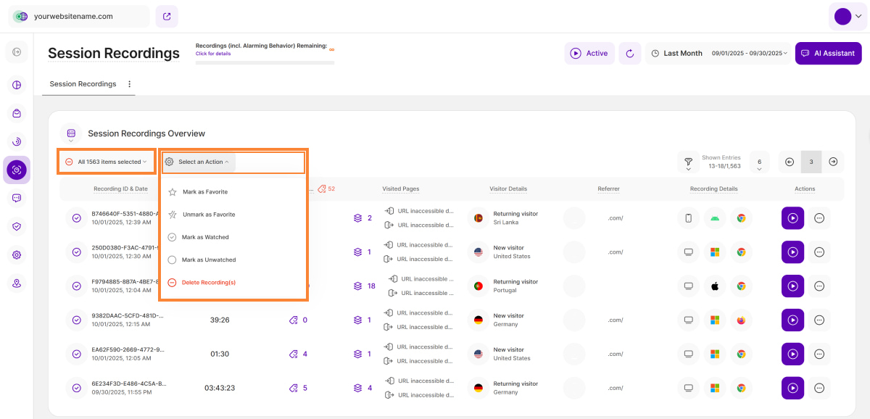Play the Sri Lanka visitor recording

[x=792, y=217]
